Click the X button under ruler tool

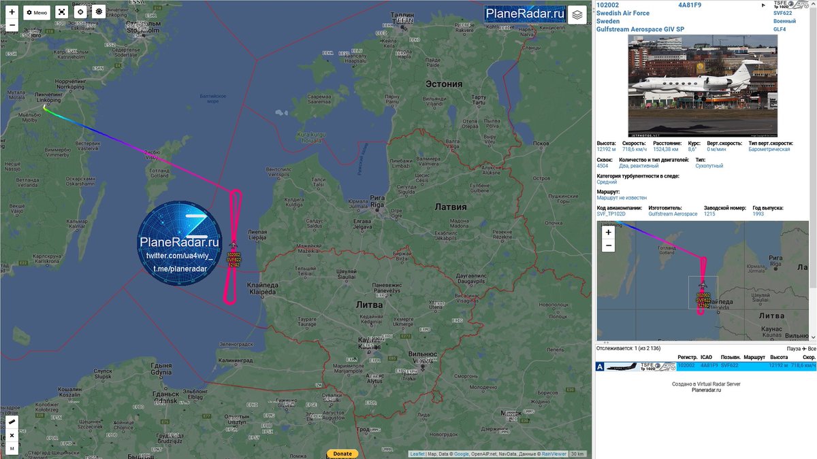point(12,435)
